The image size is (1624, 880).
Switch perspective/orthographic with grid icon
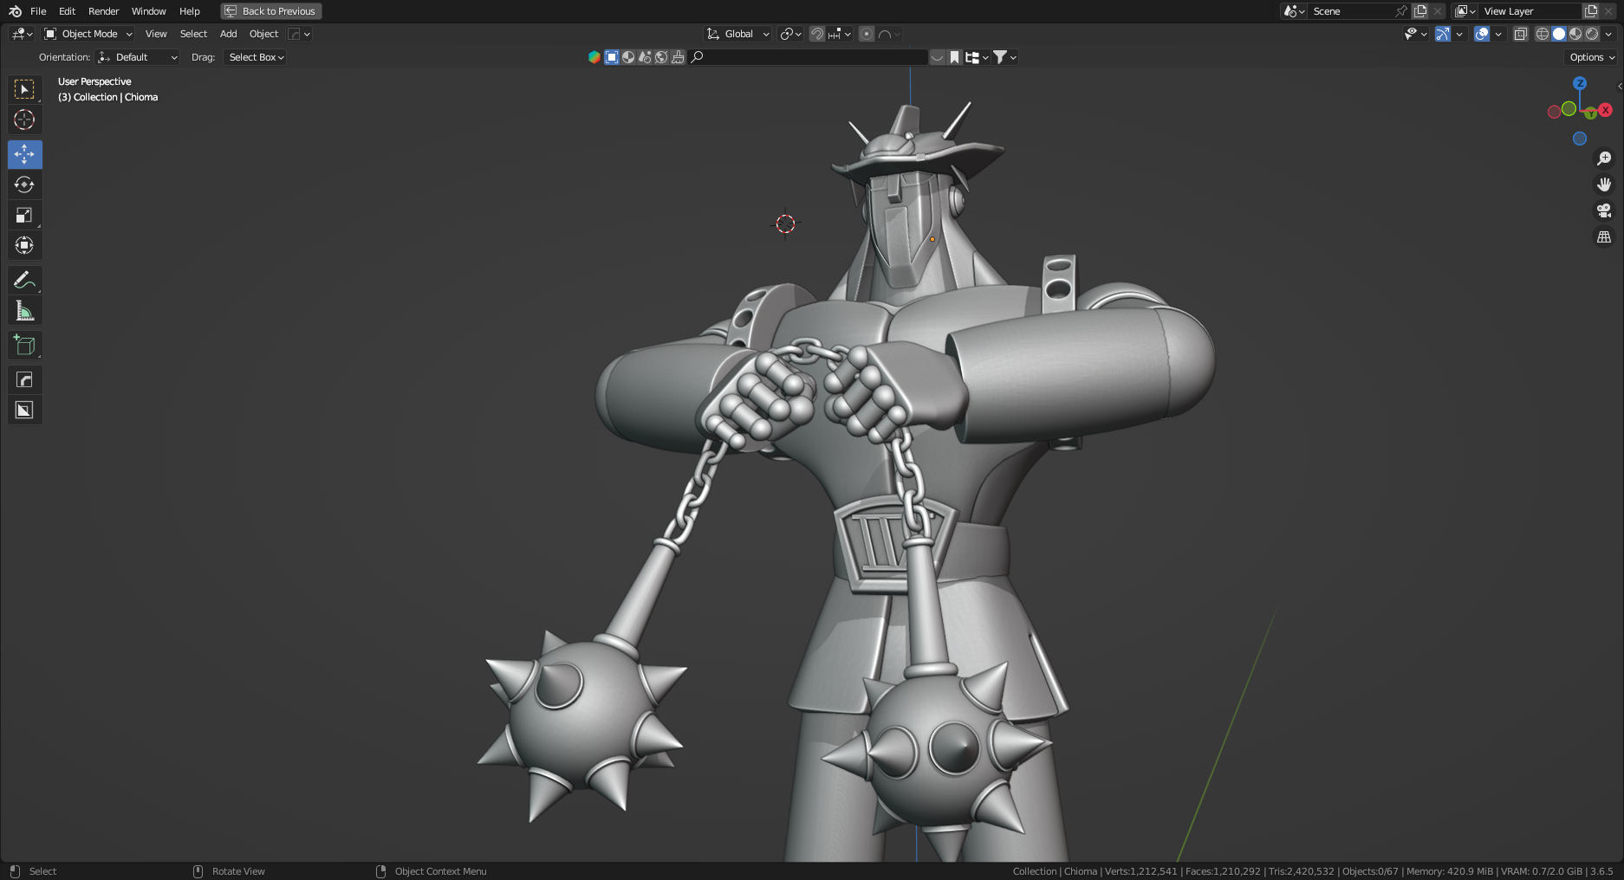1604,236
